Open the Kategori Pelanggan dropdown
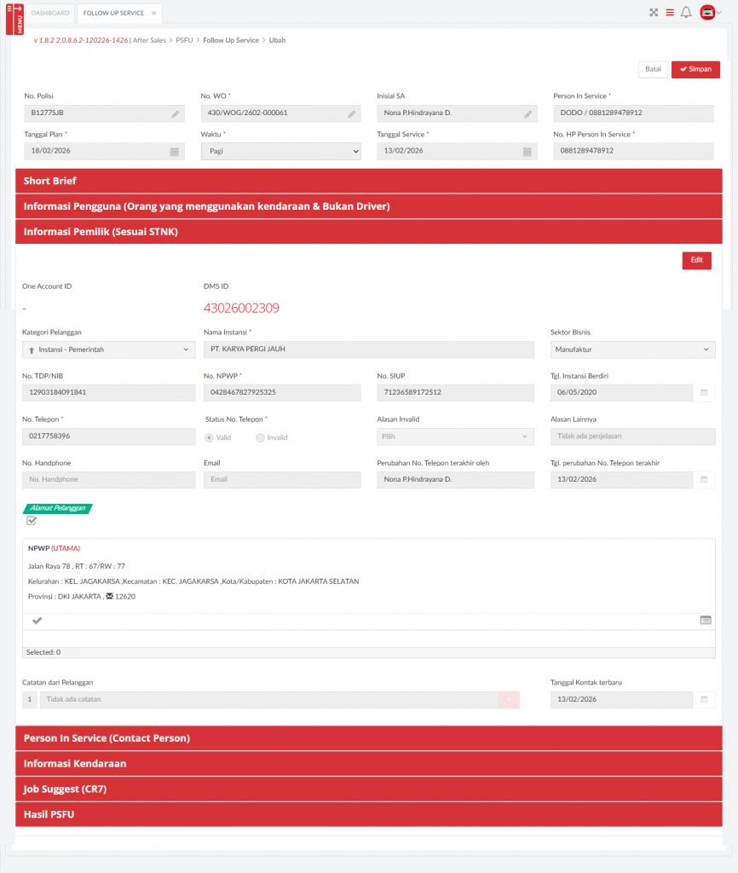Image resolution: width=738 pixels, height=873 pixels. 108,350
